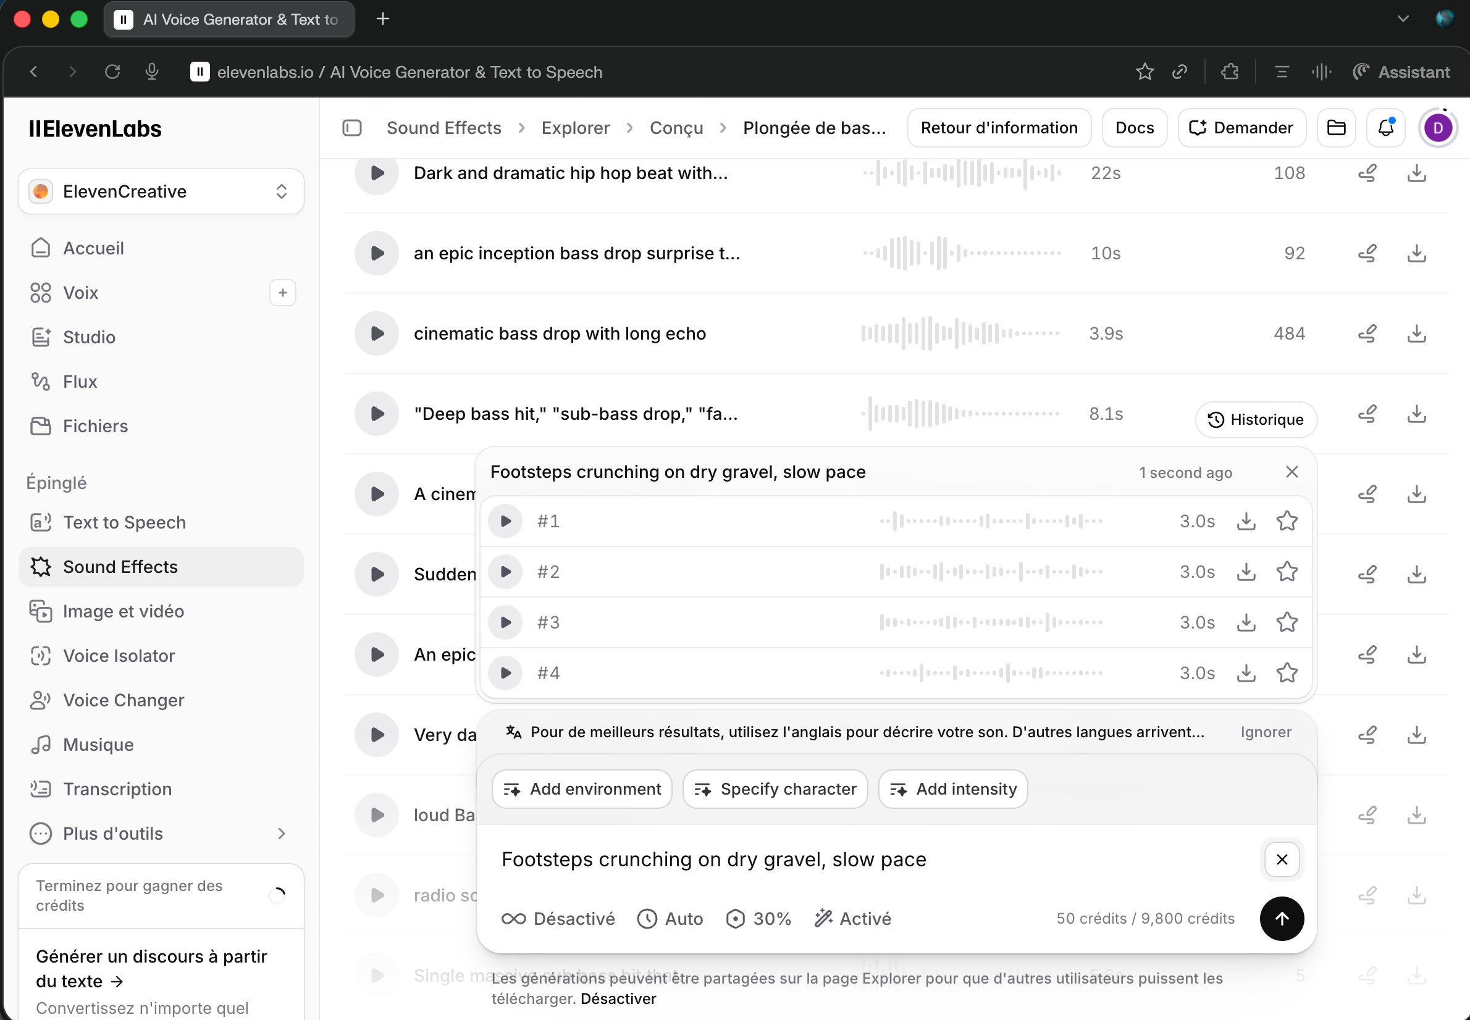Play 'cinematic bass drop with long echo'
The width and height of the screenshot is (1470, 1020).
click(x=377, y=333)
